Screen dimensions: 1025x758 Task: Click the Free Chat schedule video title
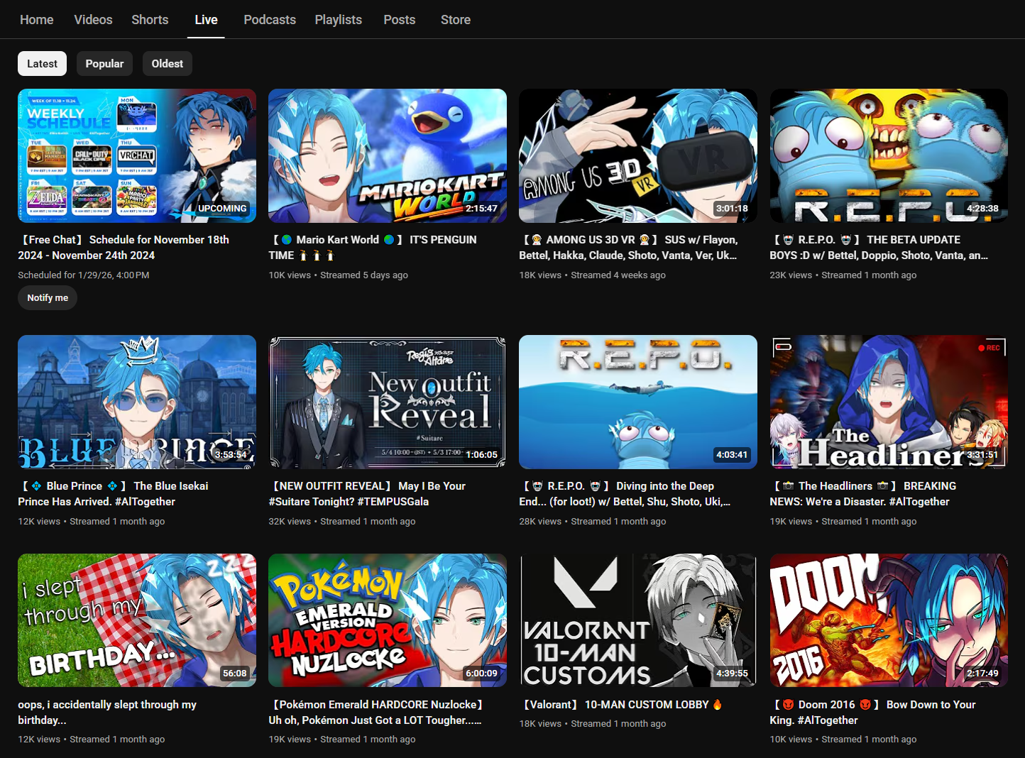pos(124,248)
